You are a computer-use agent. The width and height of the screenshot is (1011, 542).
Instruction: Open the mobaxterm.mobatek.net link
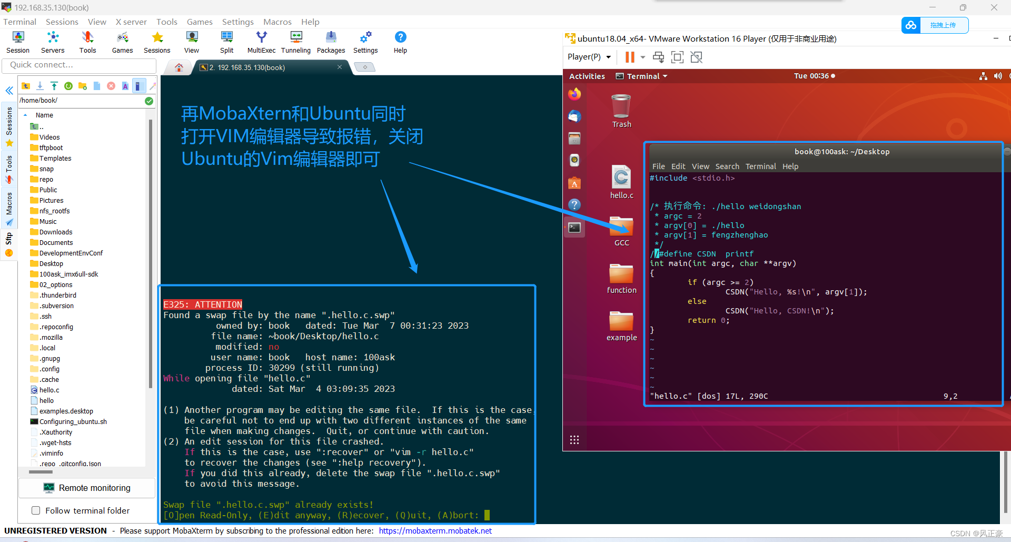435,531
